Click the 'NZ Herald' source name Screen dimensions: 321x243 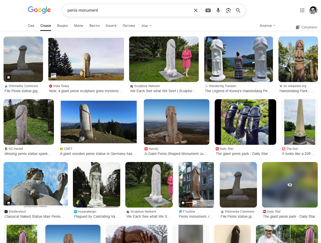16,149
